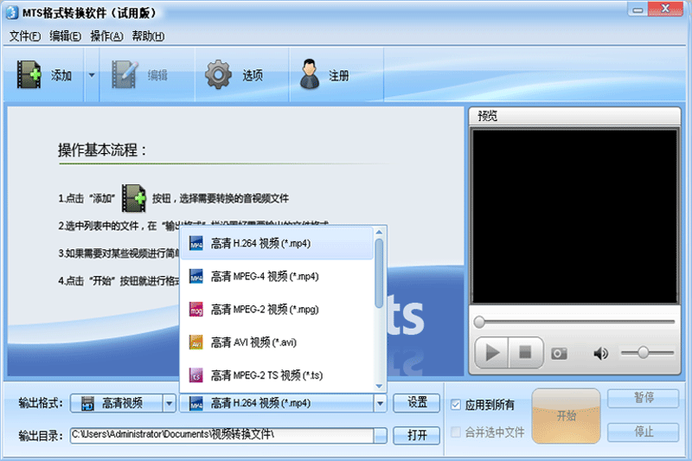Image resolution: width=692 pixels, height=461 pixels.
Task: Click the Add video film icon
Action: pos(29,74)
